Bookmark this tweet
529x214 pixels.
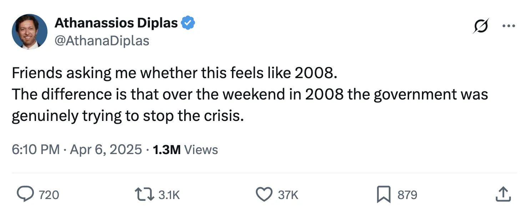coord(384,194)
